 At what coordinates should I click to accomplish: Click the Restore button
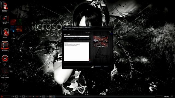click(106, 66)
